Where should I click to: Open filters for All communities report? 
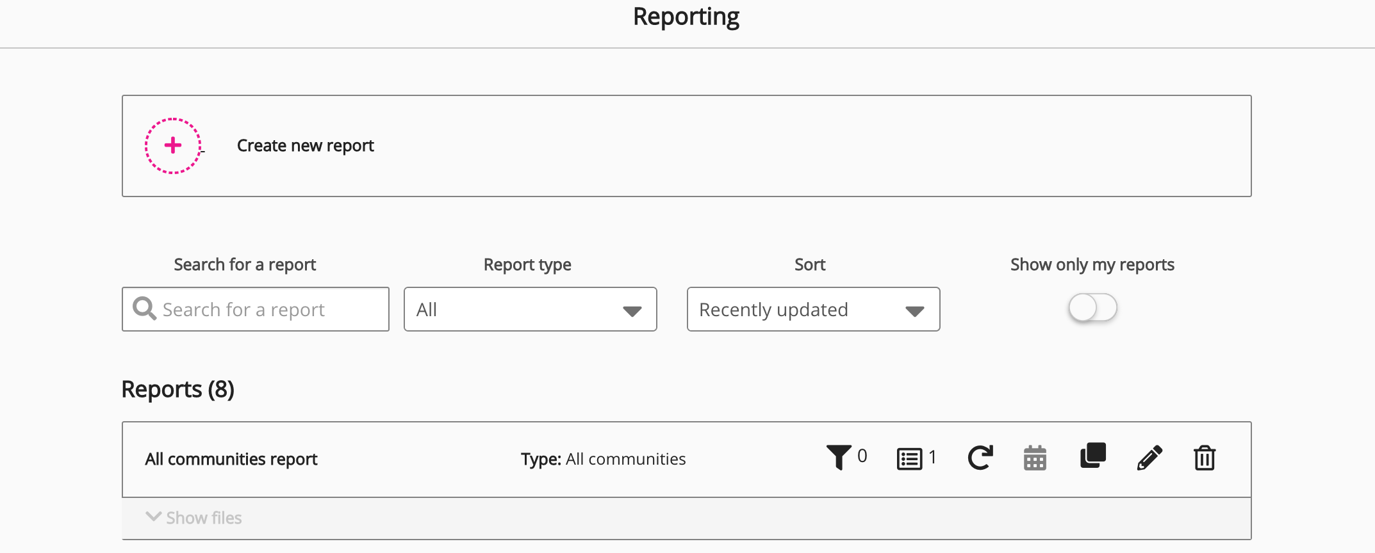tap(839, 458)
